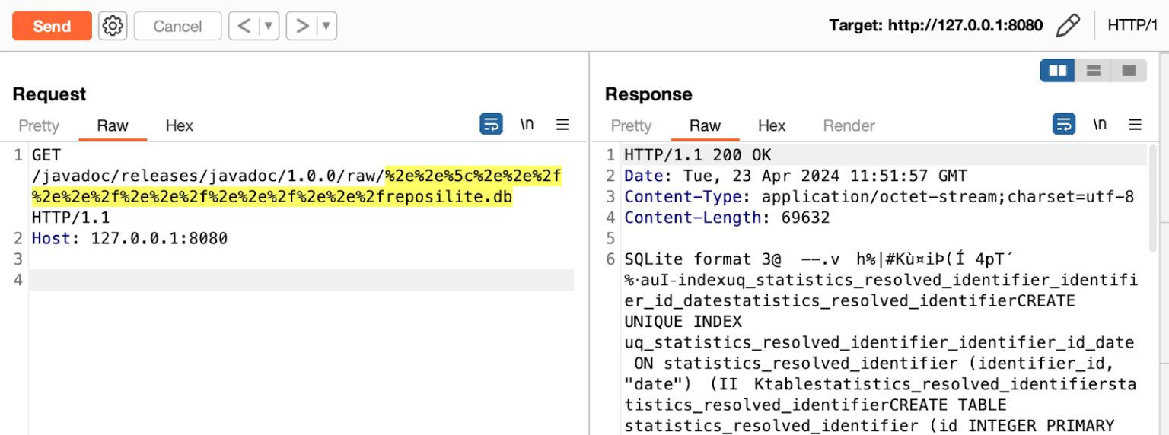Toggle word wrap in Response panel

[x=1063, y=124]
